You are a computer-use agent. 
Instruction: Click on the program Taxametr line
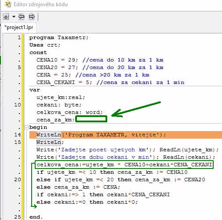(59, 38)
